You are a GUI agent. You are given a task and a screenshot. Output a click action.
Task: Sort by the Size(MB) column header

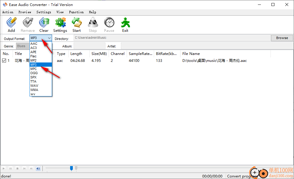pyautogui.click(x=99, y=54)
